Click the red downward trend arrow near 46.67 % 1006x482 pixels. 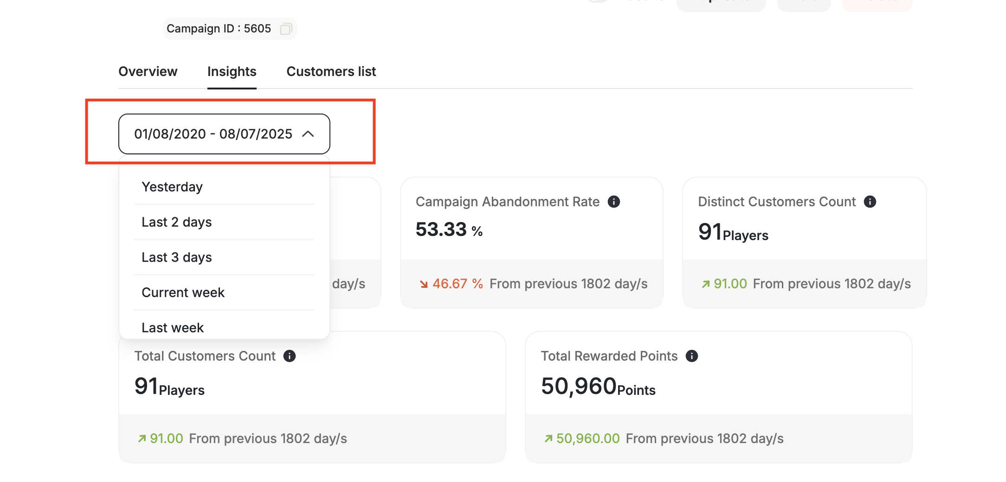[x=423, y=284]
